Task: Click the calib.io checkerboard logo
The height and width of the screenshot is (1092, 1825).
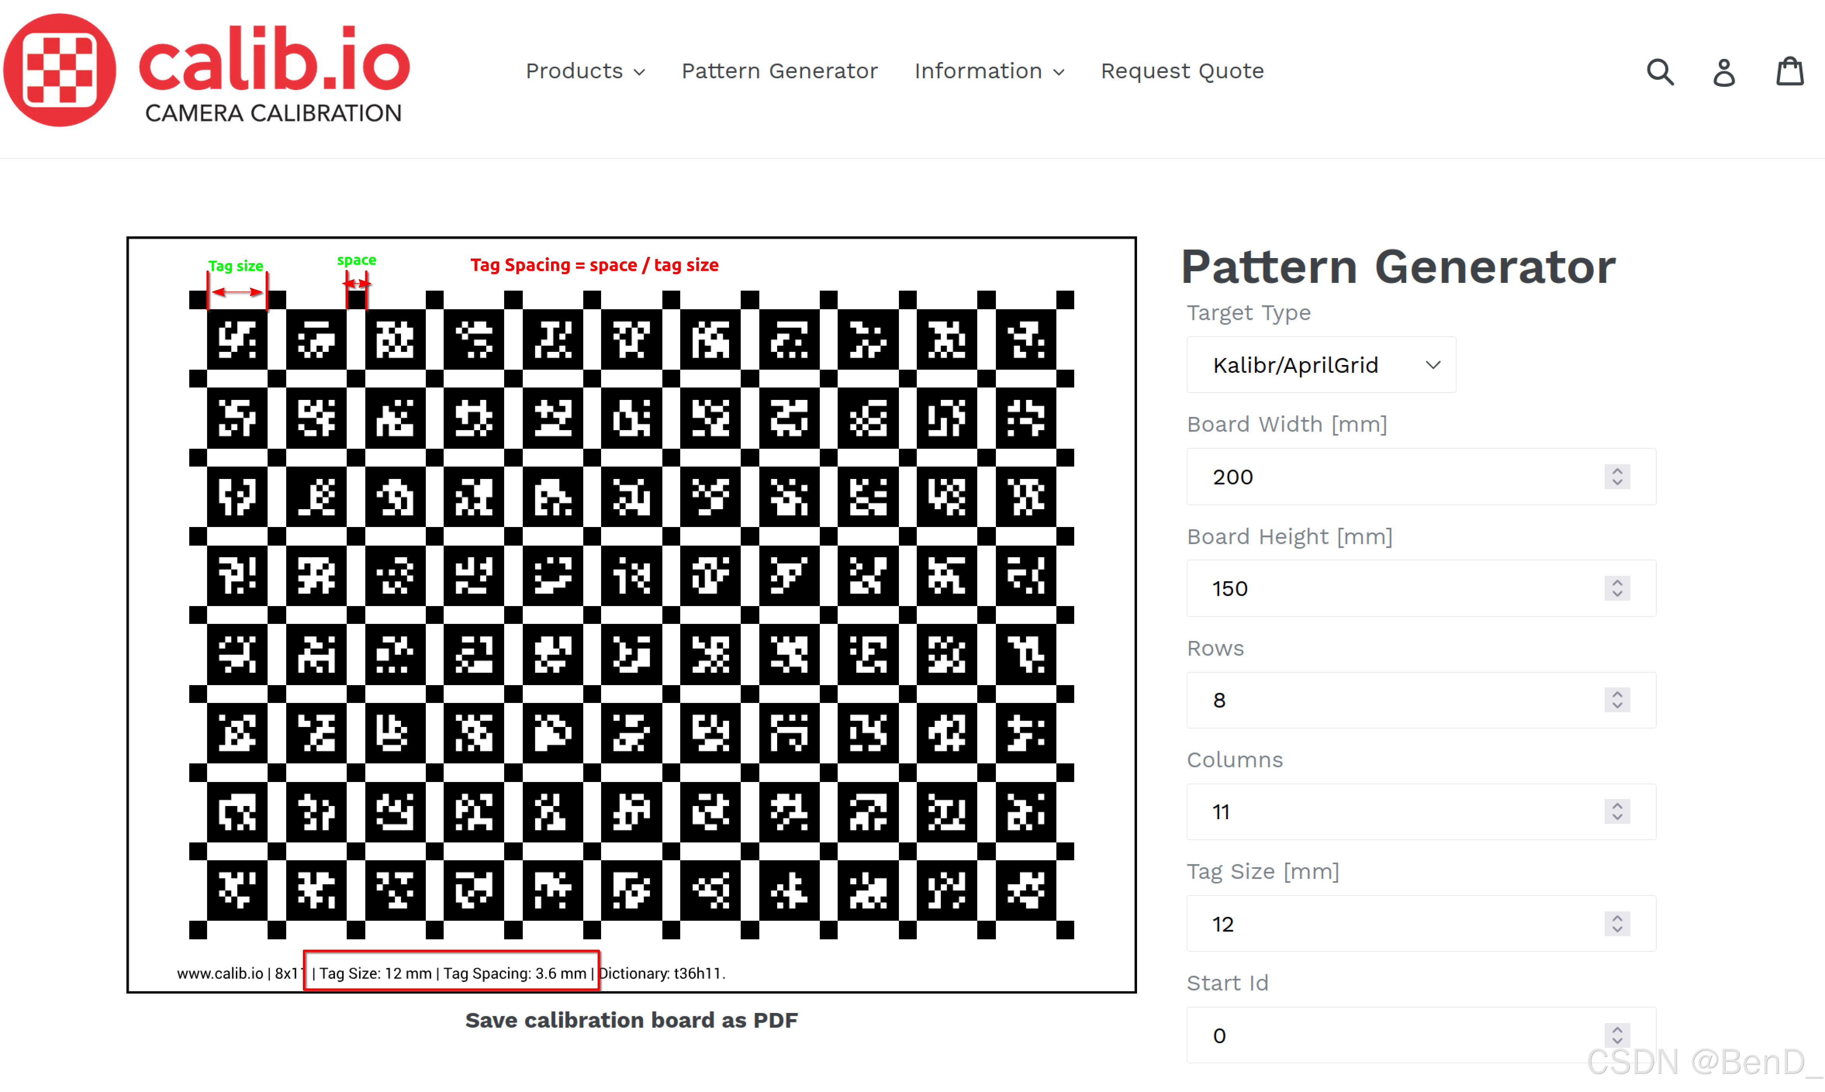Action: [x=60, y=70]
